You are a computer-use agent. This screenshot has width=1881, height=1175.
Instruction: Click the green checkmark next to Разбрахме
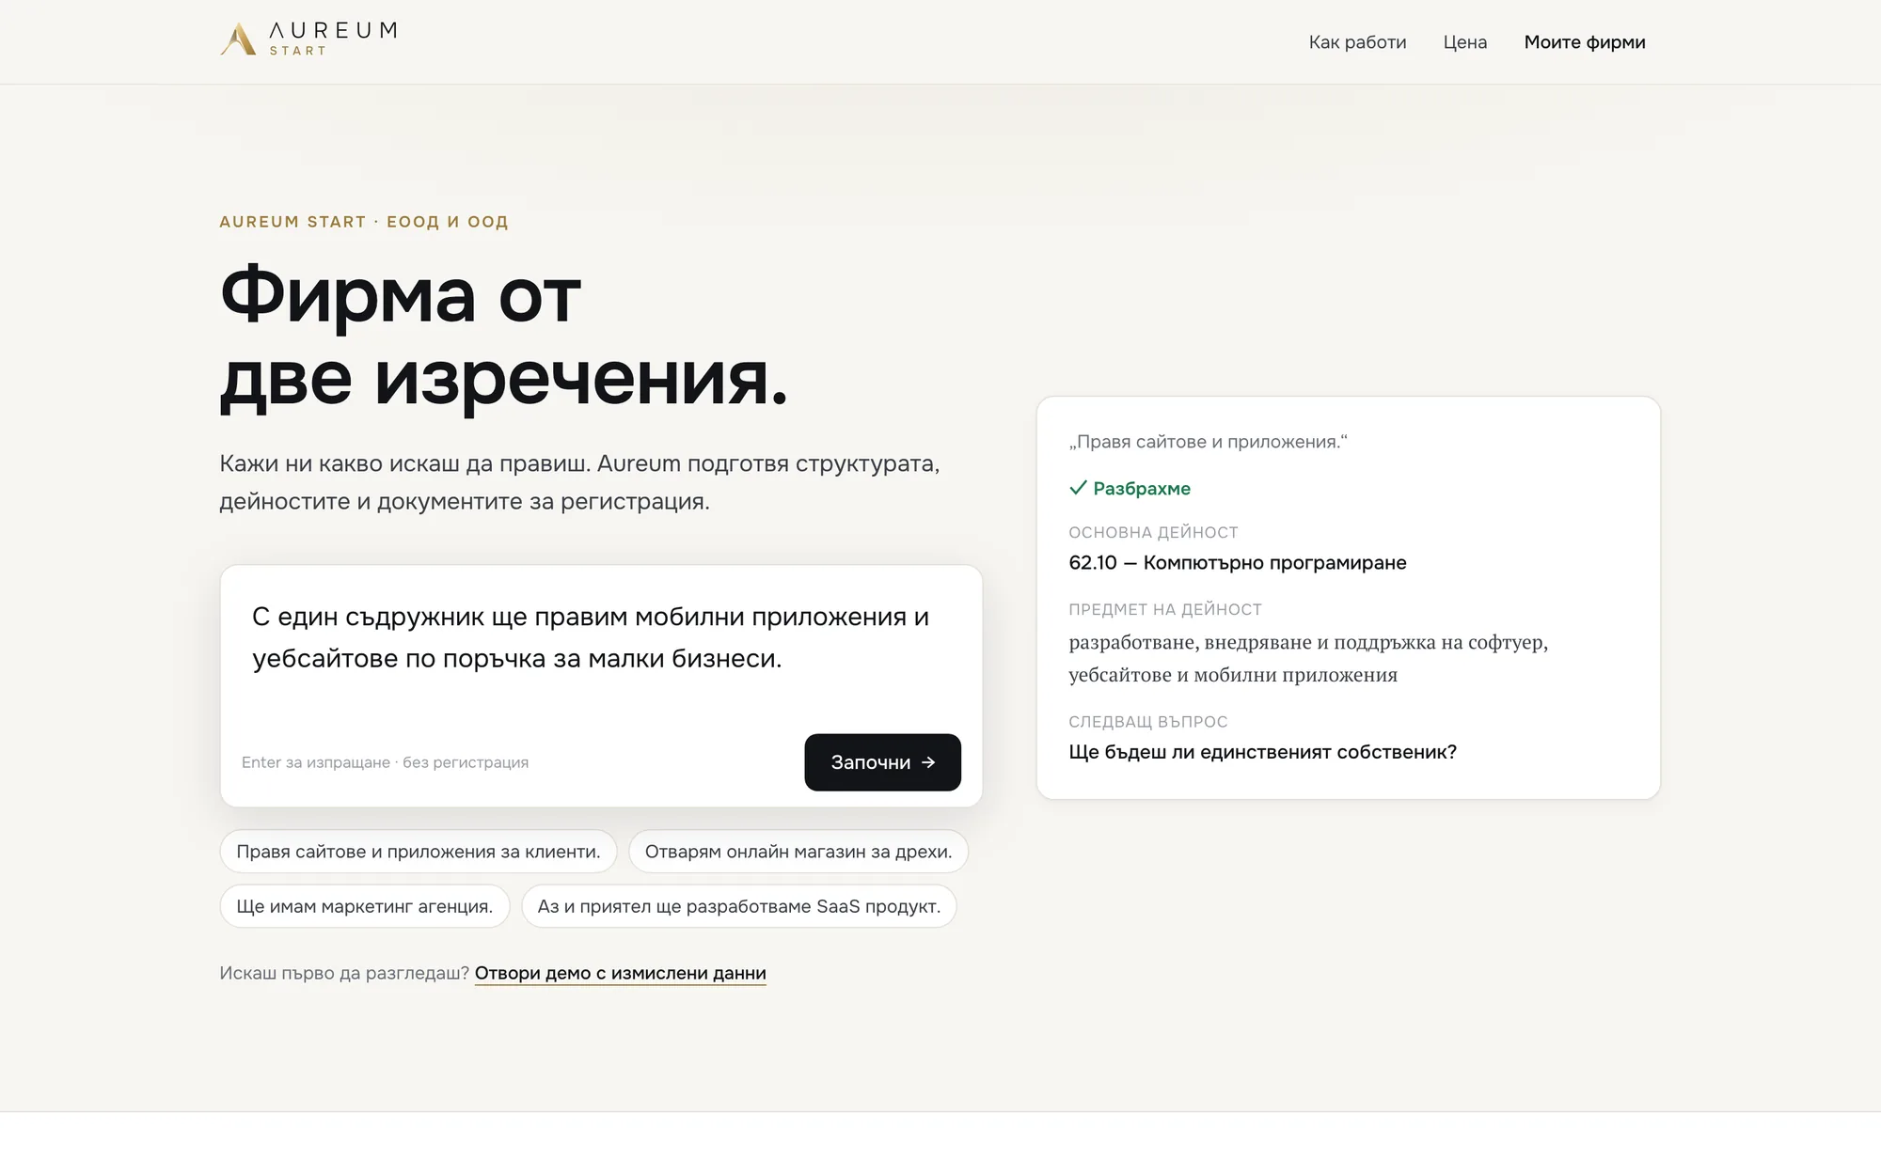1078,488
